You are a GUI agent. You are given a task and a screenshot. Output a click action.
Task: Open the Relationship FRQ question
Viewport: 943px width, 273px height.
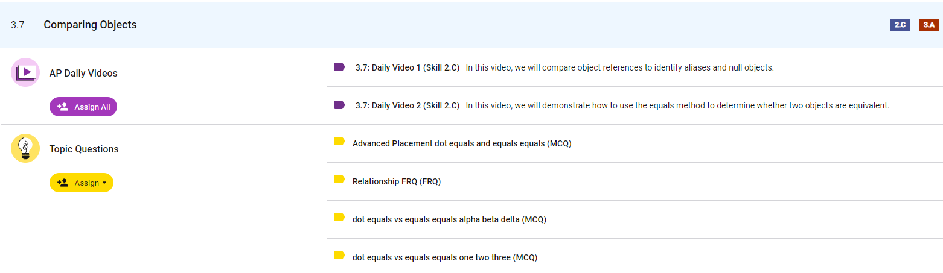pyautogui.click(x=397, y=181)
